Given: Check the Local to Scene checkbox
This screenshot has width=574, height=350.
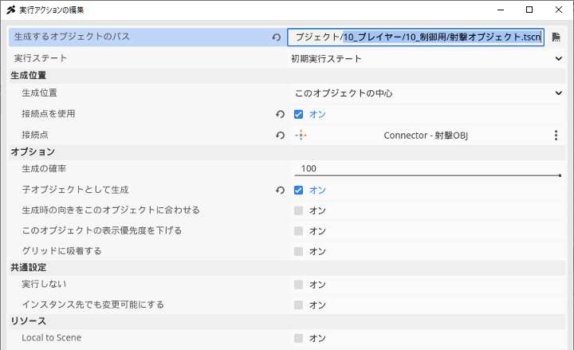Looking at the screenshot, I should 298,338.
